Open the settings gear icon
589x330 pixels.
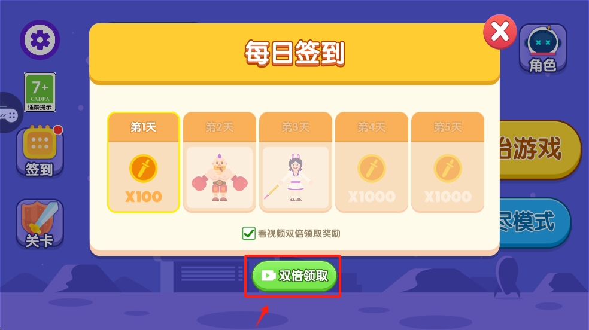[x=40, y=39]
